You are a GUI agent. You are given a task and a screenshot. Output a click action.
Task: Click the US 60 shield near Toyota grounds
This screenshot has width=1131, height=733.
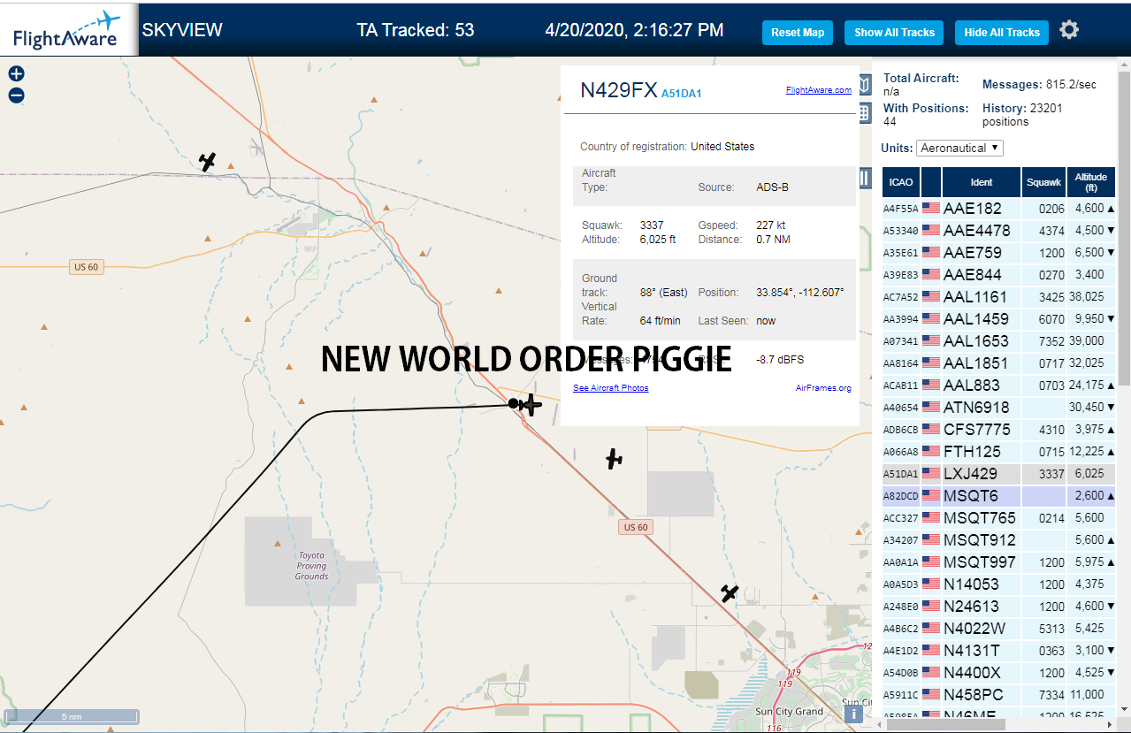[636, 527]
